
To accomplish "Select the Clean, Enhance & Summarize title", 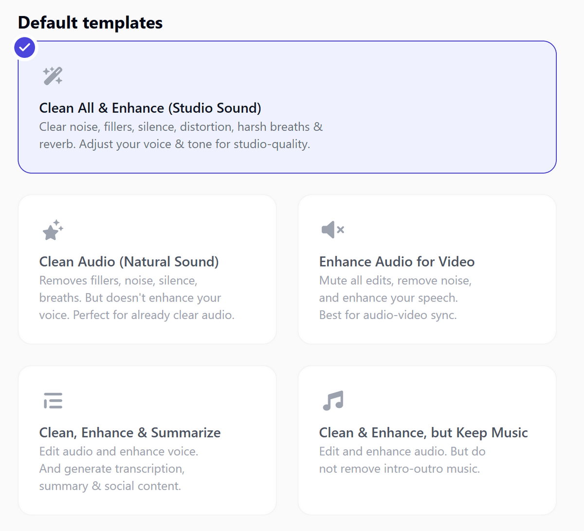I will coord(130,433).
